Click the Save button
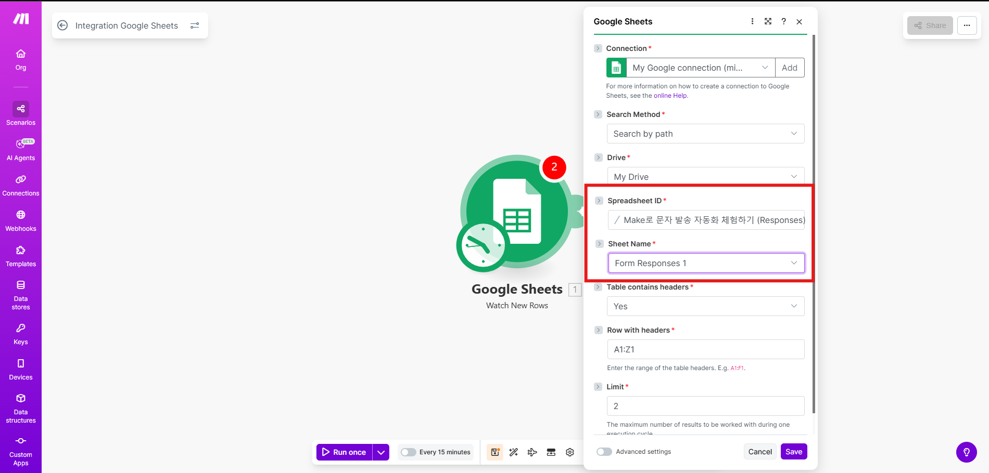Screen dimensions: 989x473 pos(793,451)
